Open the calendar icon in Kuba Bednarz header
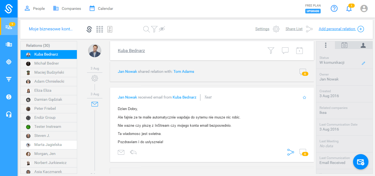375x176 pixels. 300,50
